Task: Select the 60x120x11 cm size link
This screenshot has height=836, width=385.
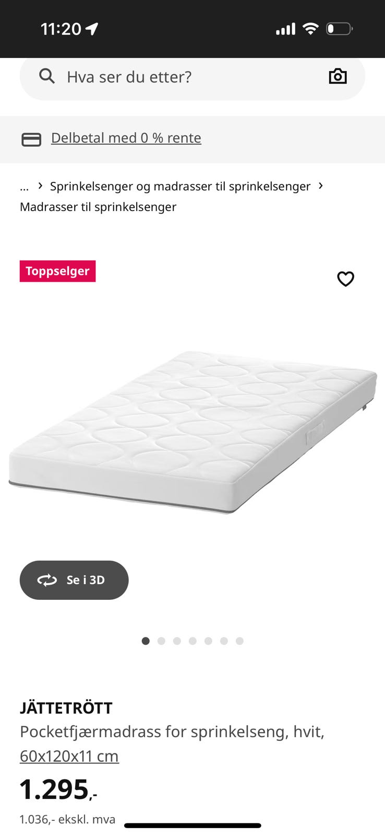Action: click(69, 756)
